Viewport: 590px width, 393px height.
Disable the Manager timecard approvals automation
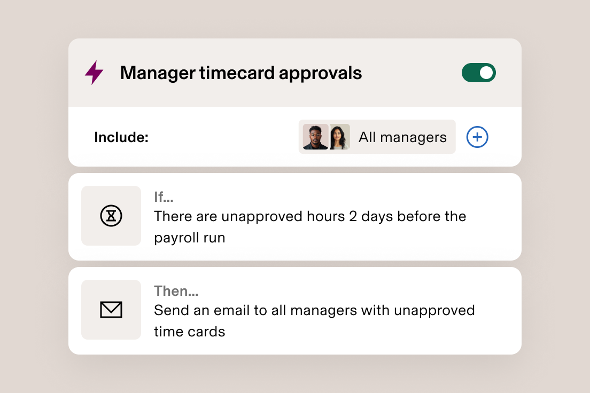(478, 73)
